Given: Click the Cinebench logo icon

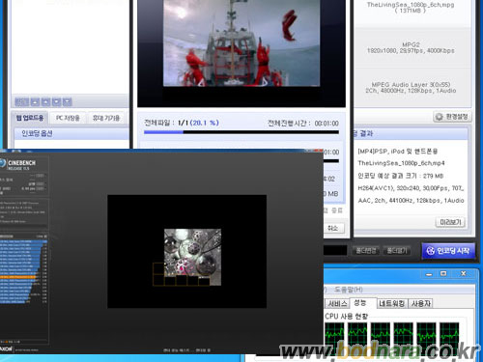Looking at the screenshot, I should tap(3, 163).
